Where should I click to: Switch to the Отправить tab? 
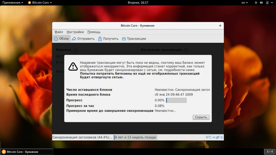coord(83,39)
